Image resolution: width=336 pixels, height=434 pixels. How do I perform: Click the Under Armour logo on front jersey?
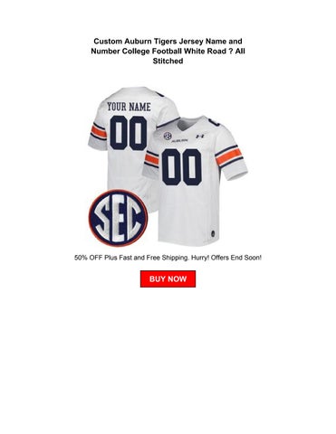[200, 137]
